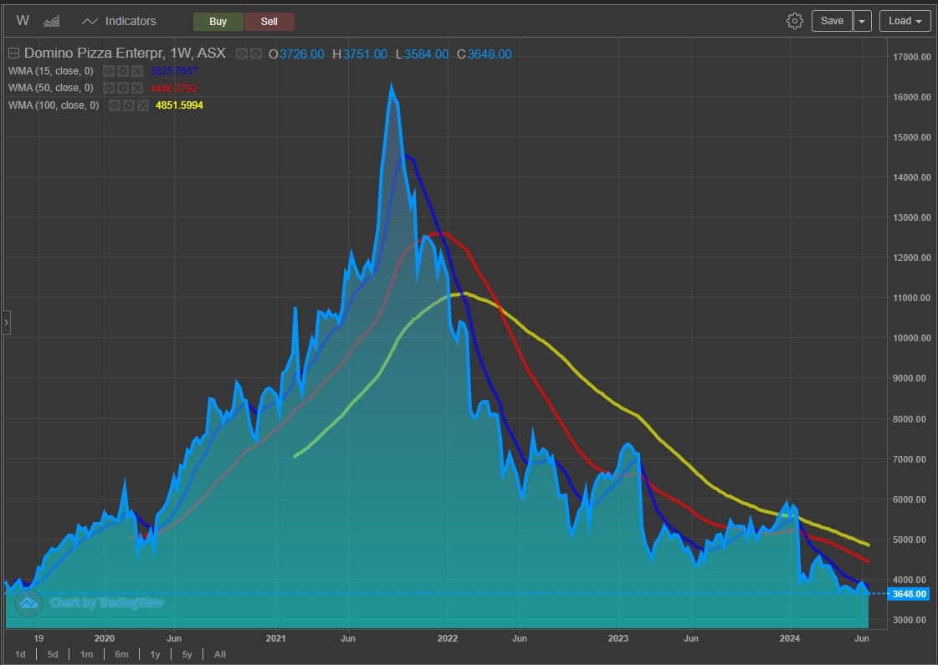
Task: Click the TradingView logo icon
Action: point(28,603)
